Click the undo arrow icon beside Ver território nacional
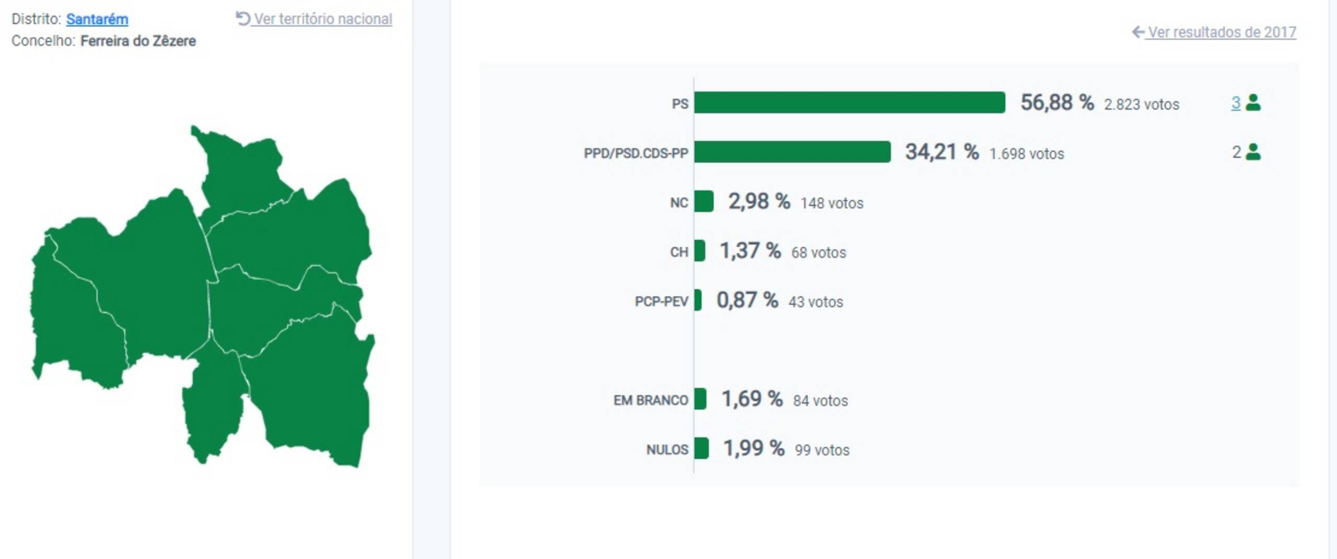This screenshot has height=559, width=1337. [x=242, y=18]
